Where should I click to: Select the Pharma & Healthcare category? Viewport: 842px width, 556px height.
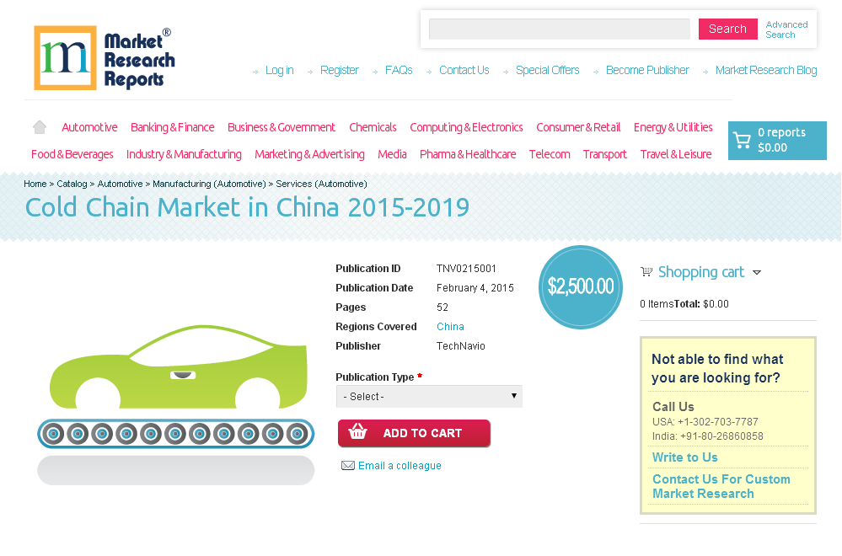click(x=467, y=154)
